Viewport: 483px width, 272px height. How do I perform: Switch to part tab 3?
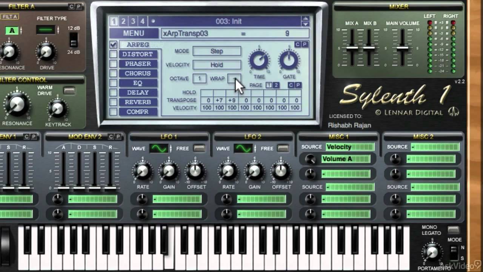[133, 21]
